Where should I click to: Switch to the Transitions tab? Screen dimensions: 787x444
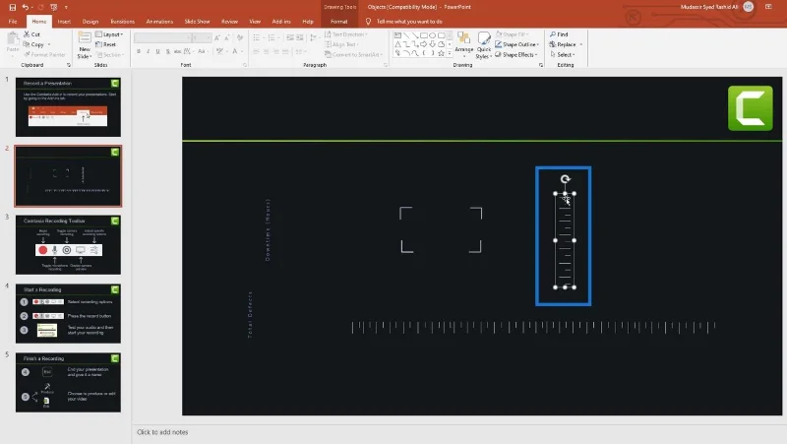click(x=122, y=22)
